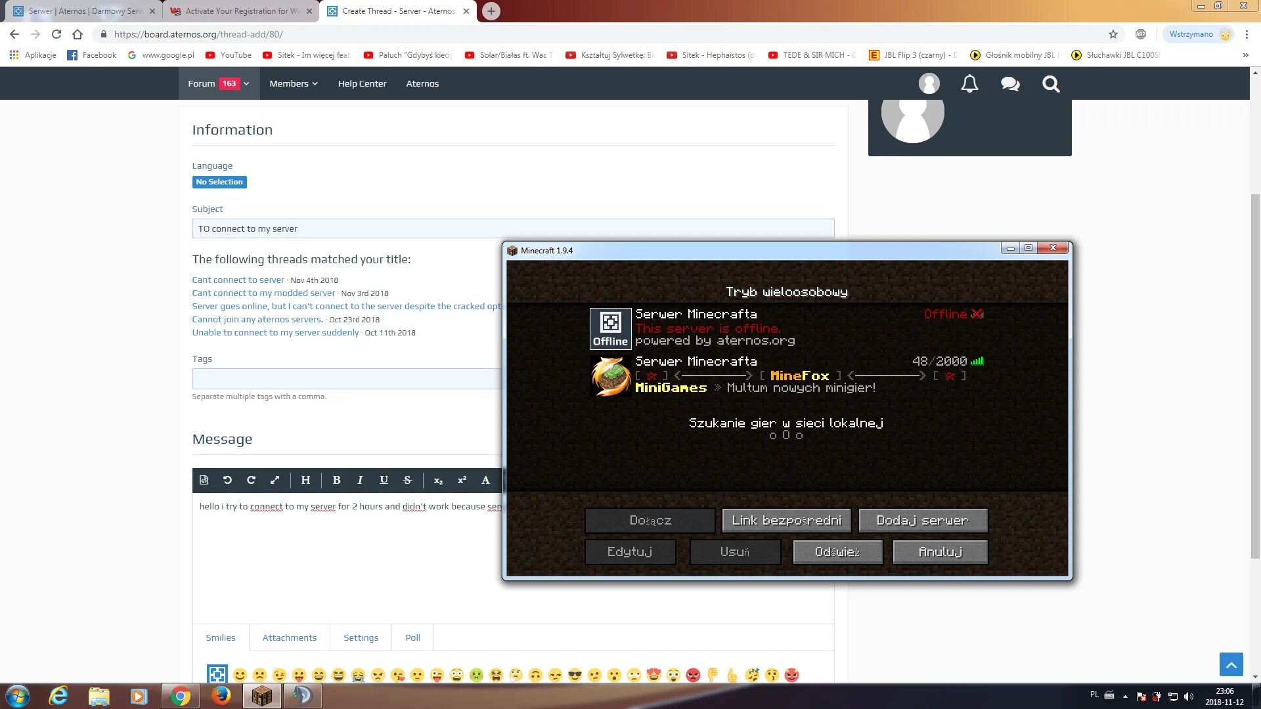
Task: Switch to Activate Your Registration tab
Action: tap(240, 11)
